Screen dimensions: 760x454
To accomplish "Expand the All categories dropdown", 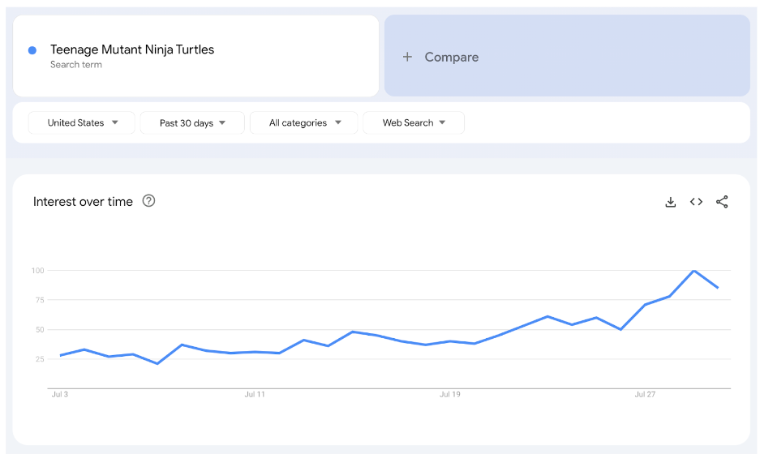I will coord(304,123).
